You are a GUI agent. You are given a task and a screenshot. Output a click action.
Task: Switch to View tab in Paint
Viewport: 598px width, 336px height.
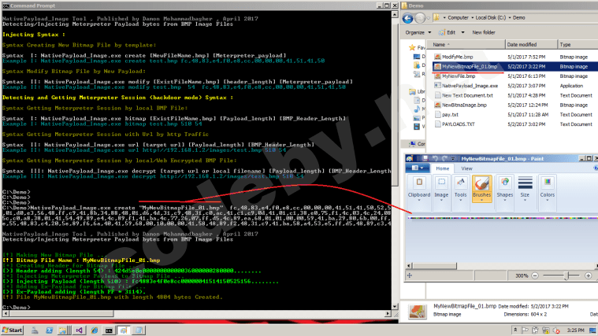tap(466, 168)
